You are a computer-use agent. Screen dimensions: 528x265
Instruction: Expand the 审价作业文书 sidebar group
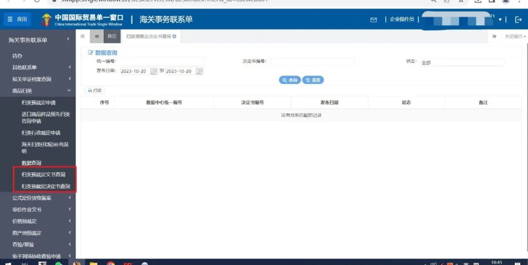pyautogui.click(x=38, y=209)
